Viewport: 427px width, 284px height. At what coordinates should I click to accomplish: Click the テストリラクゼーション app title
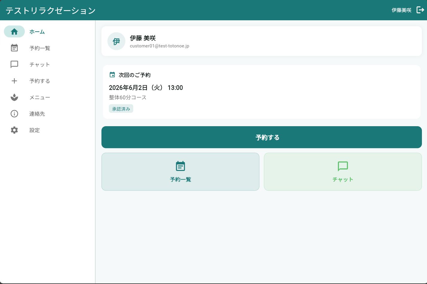tap(51, 10)
